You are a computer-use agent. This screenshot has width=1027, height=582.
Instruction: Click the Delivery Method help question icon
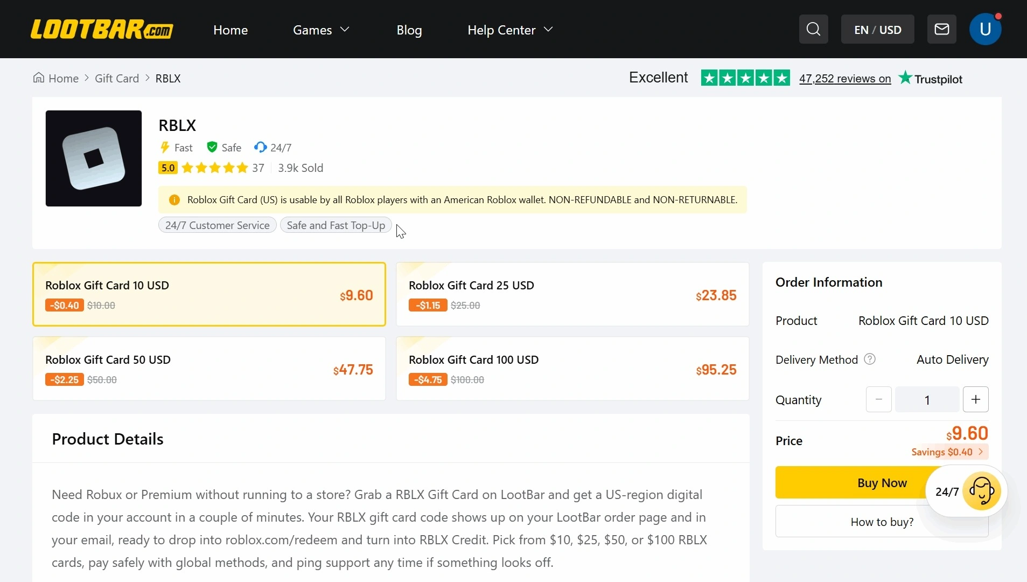(870, 359)
